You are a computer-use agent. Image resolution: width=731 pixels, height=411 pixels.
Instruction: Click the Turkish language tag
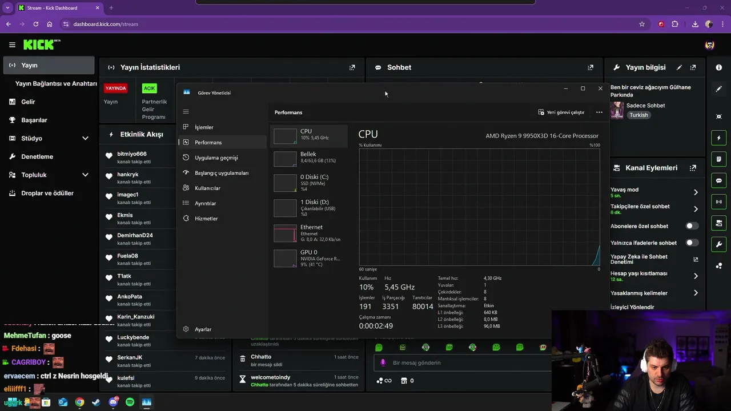[x=638, y=115]
